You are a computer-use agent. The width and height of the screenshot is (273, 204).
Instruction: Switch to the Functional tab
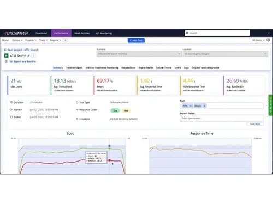(x=41, y=33)
